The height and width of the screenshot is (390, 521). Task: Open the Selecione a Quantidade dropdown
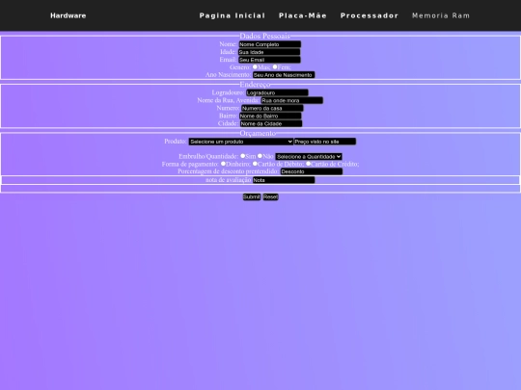(x=309, y=157)
